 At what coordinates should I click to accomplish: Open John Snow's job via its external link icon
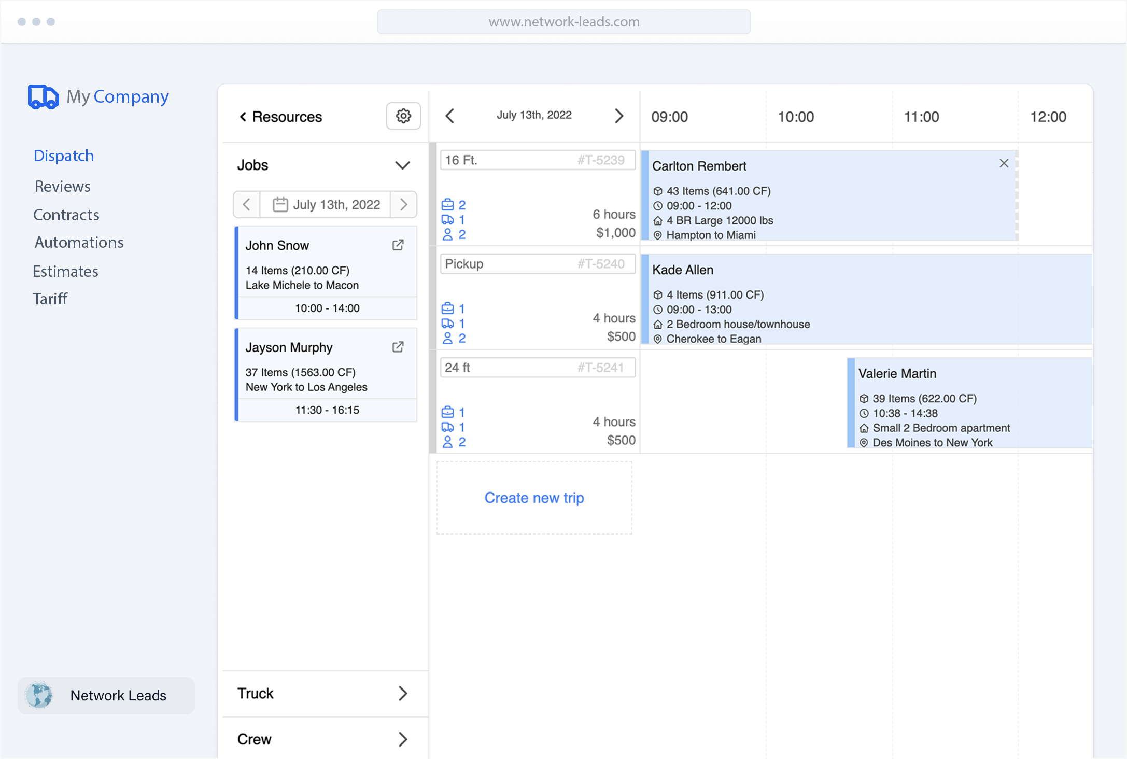pos(398,245)
